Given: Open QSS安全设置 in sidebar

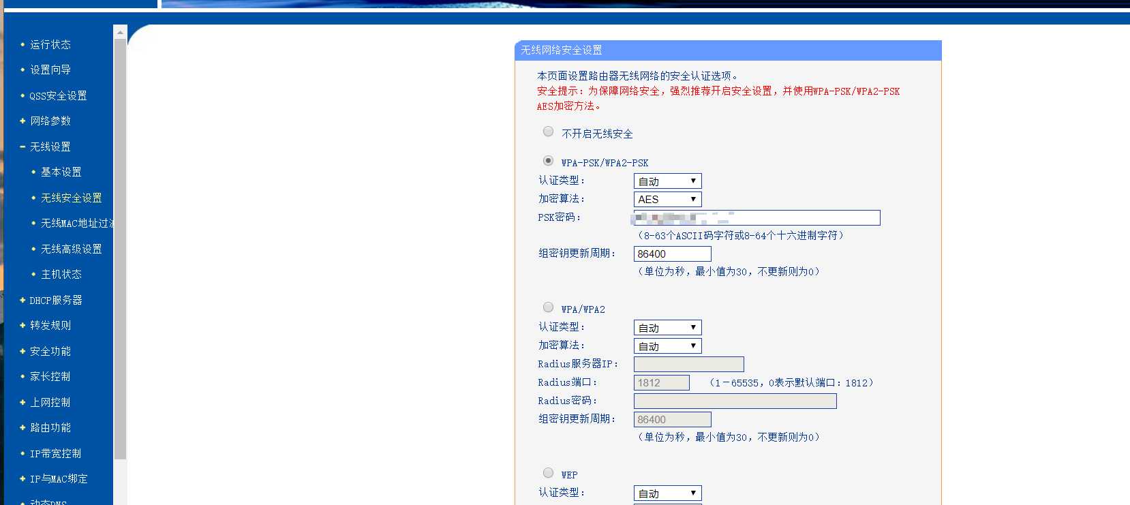Looking at the screenshot, I should (x=58, y=95).
